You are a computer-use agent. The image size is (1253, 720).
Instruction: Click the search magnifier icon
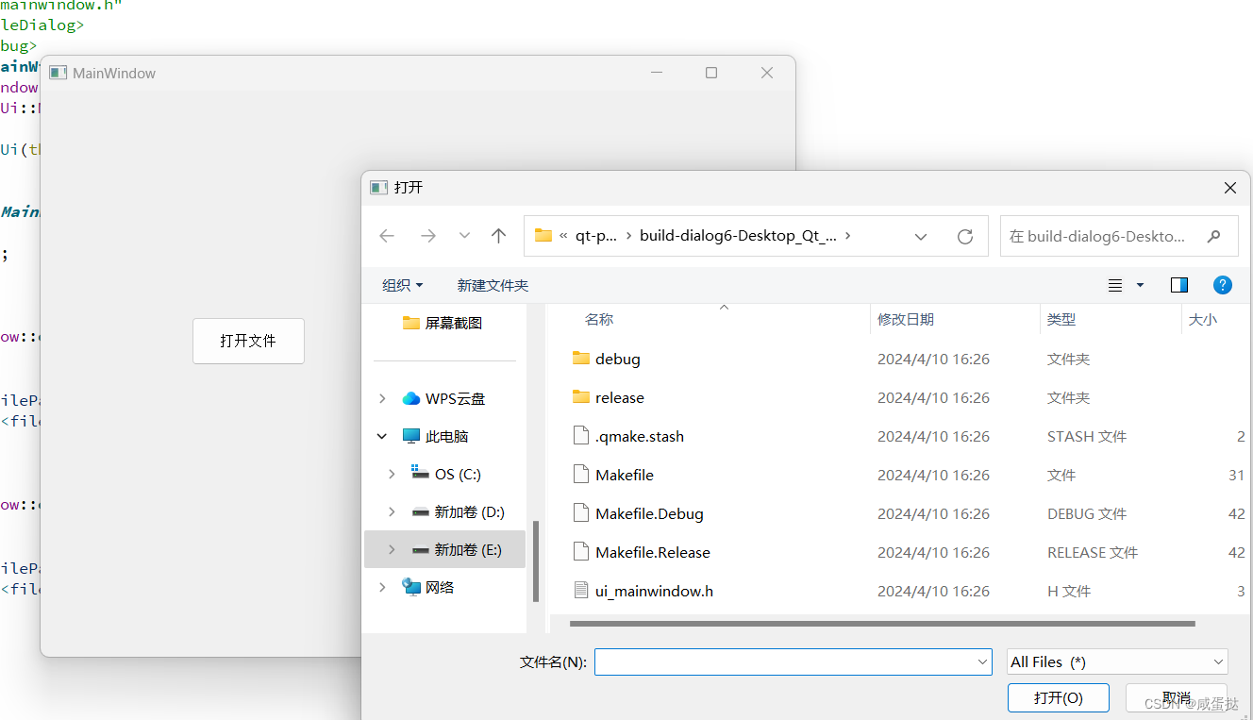point(1214,236)
